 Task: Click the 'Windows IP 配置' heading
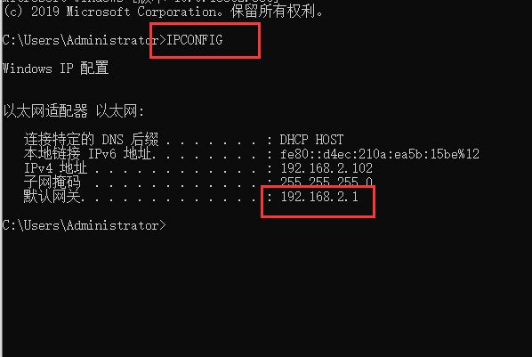click(55, 69)
